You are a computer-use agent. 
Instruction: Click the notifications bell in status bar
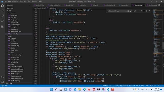point(162,86)
